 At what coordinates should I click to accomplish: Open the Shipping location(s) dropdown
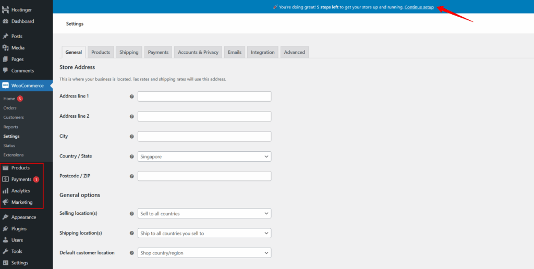[204, 233]
